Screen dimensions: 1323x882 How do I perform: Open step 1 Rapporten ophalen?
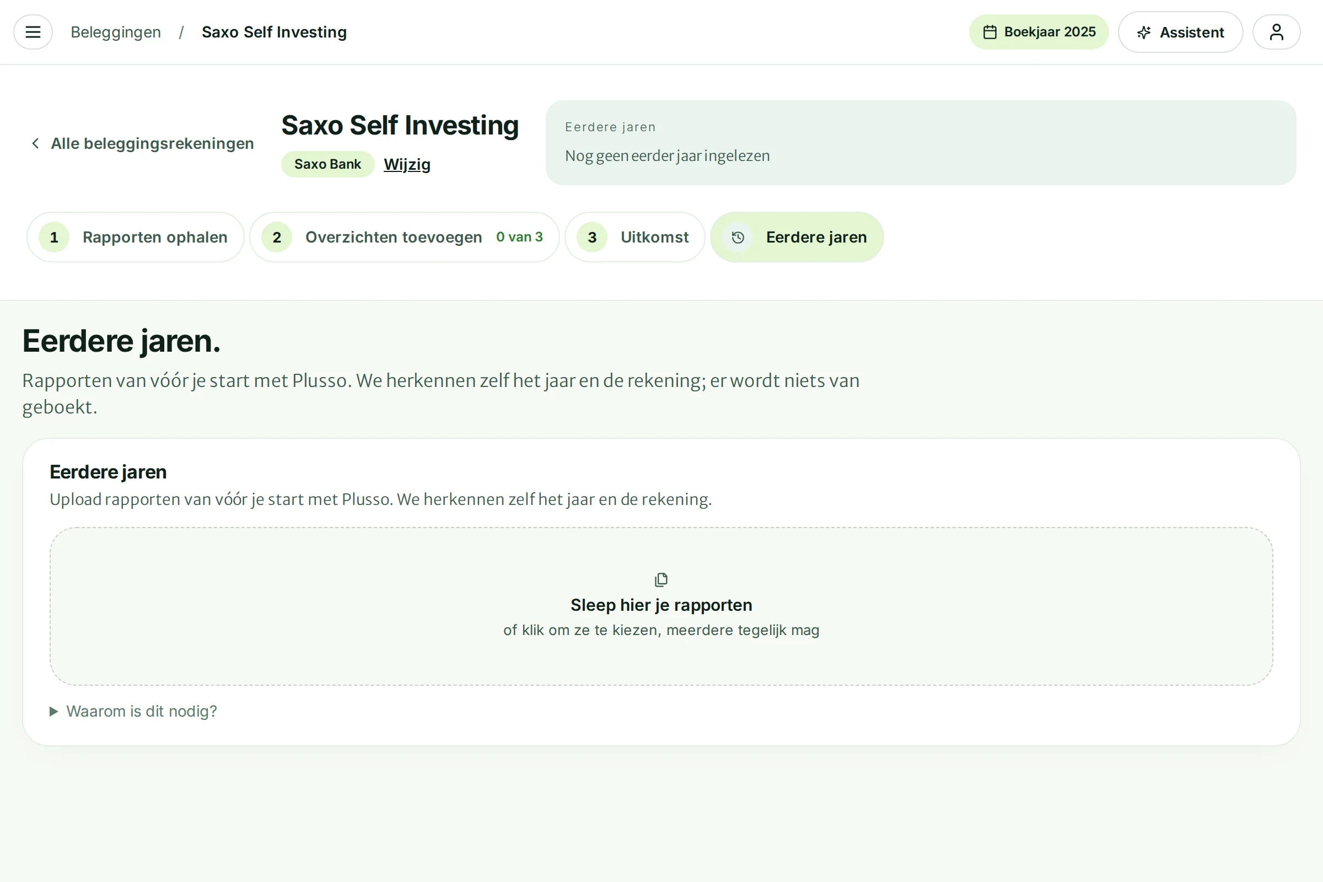point(135,237)
